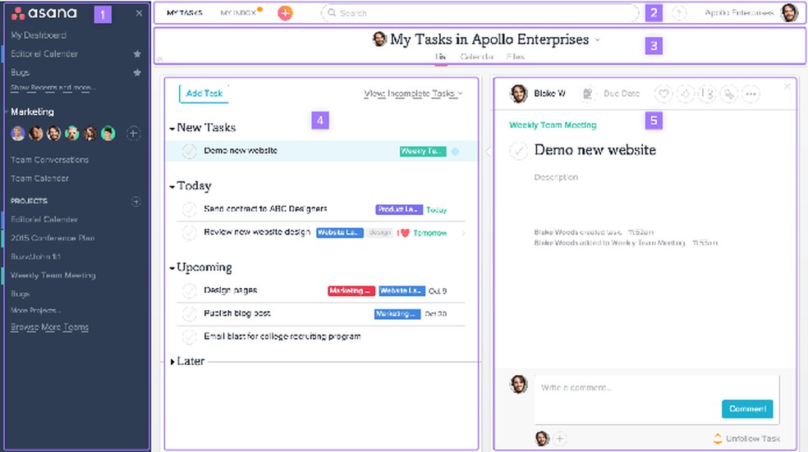
Task: Mark Publish blog post complete
Action: coord(189,313)
